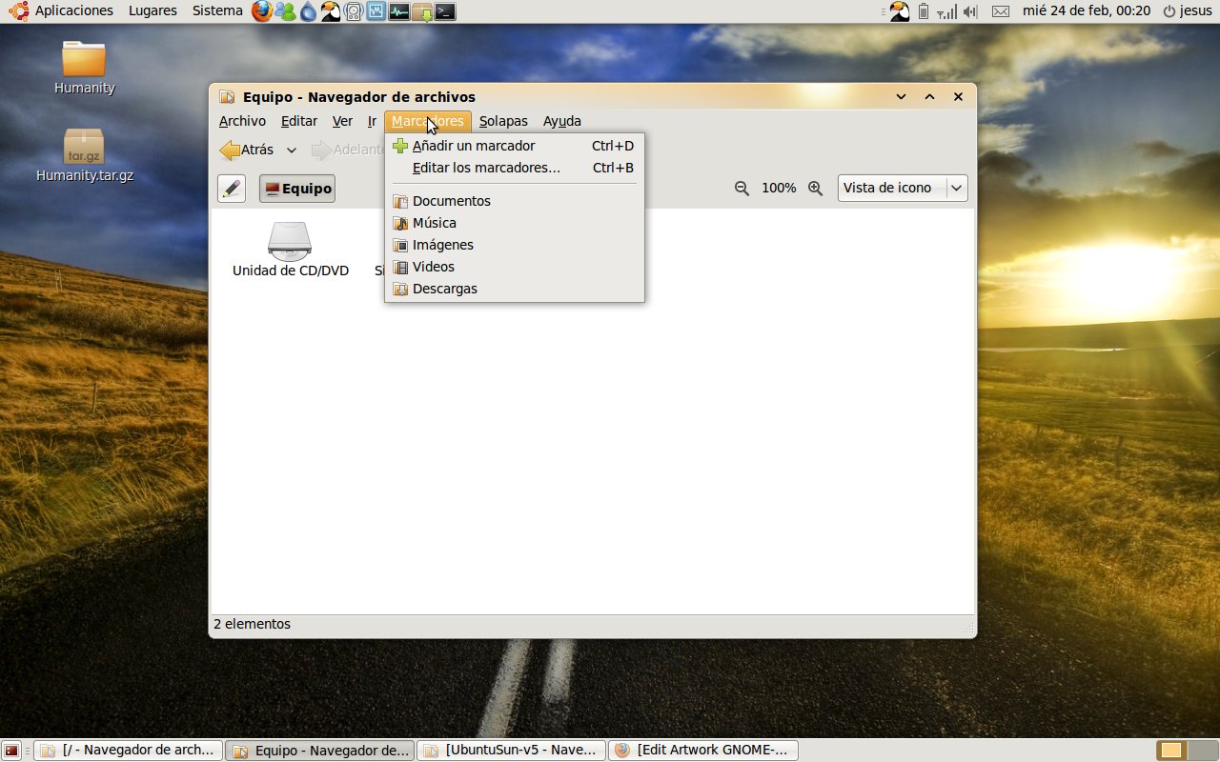The height and width of the screenshot is (762, 1220).
Task: Open the Archivo menu
Action: pos(242,121)
